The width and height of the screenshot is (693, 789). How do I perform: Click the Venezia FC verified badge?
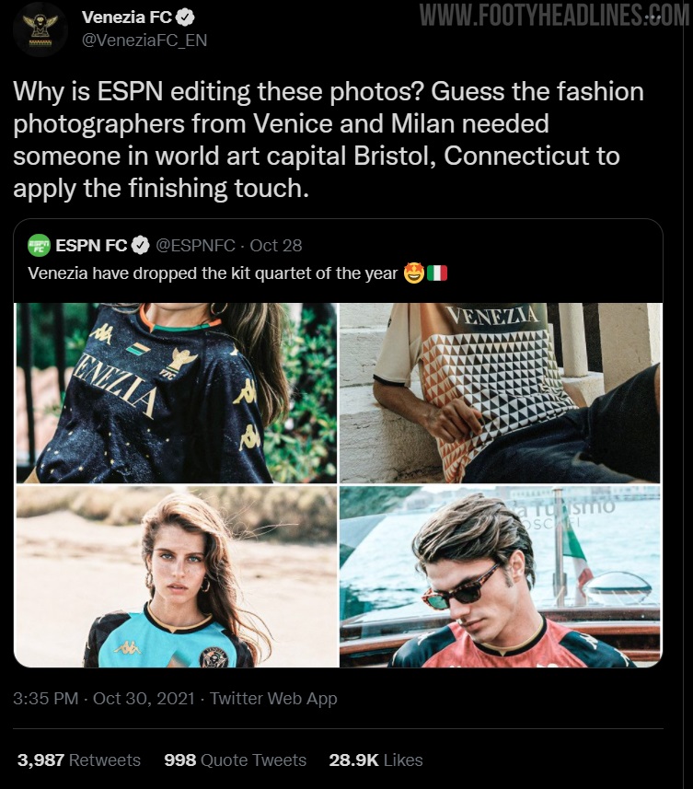click(186, 17)
